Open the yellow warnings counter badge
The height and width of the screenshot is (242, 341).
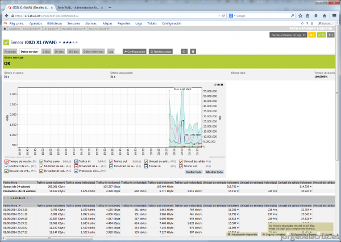[x=312, y=35]
